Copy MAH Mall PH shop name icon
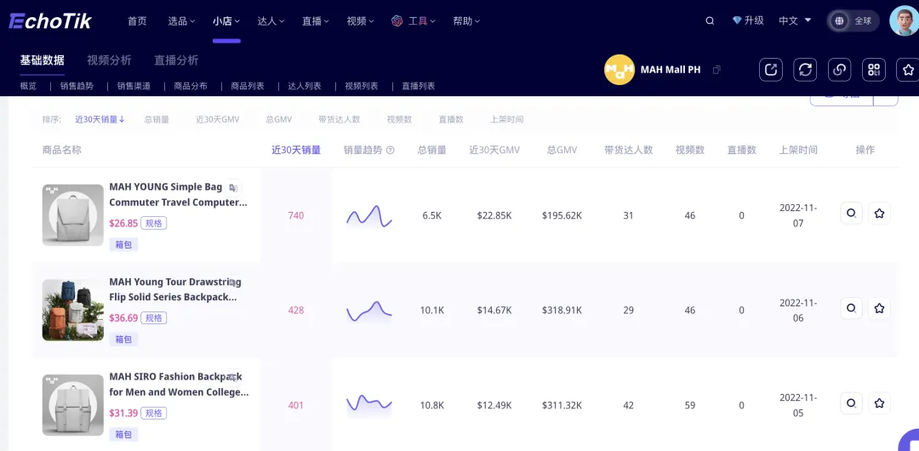The height and width of the screenshot is (451, 919). 716,70
